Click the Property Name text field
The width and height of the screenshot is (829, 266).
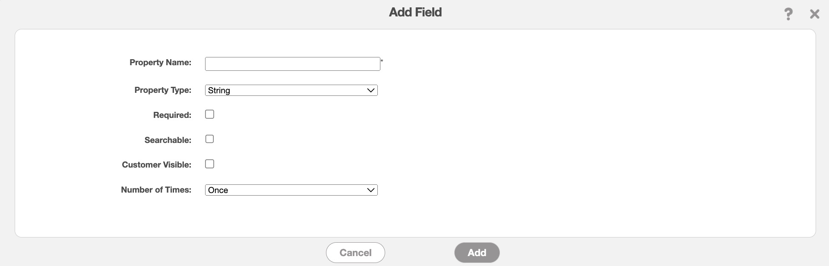click(292, 64)
